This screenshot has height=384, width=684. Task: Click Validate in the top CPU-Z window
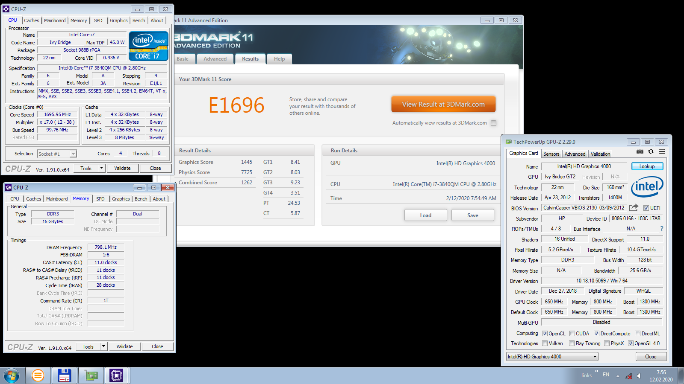[122, 168]
